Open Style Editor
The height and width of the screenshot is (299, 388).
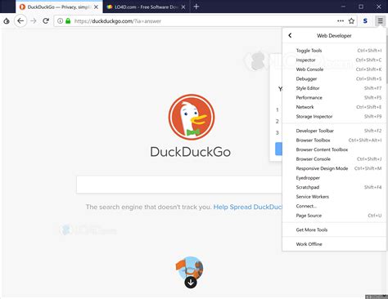(x=334, y=88)
